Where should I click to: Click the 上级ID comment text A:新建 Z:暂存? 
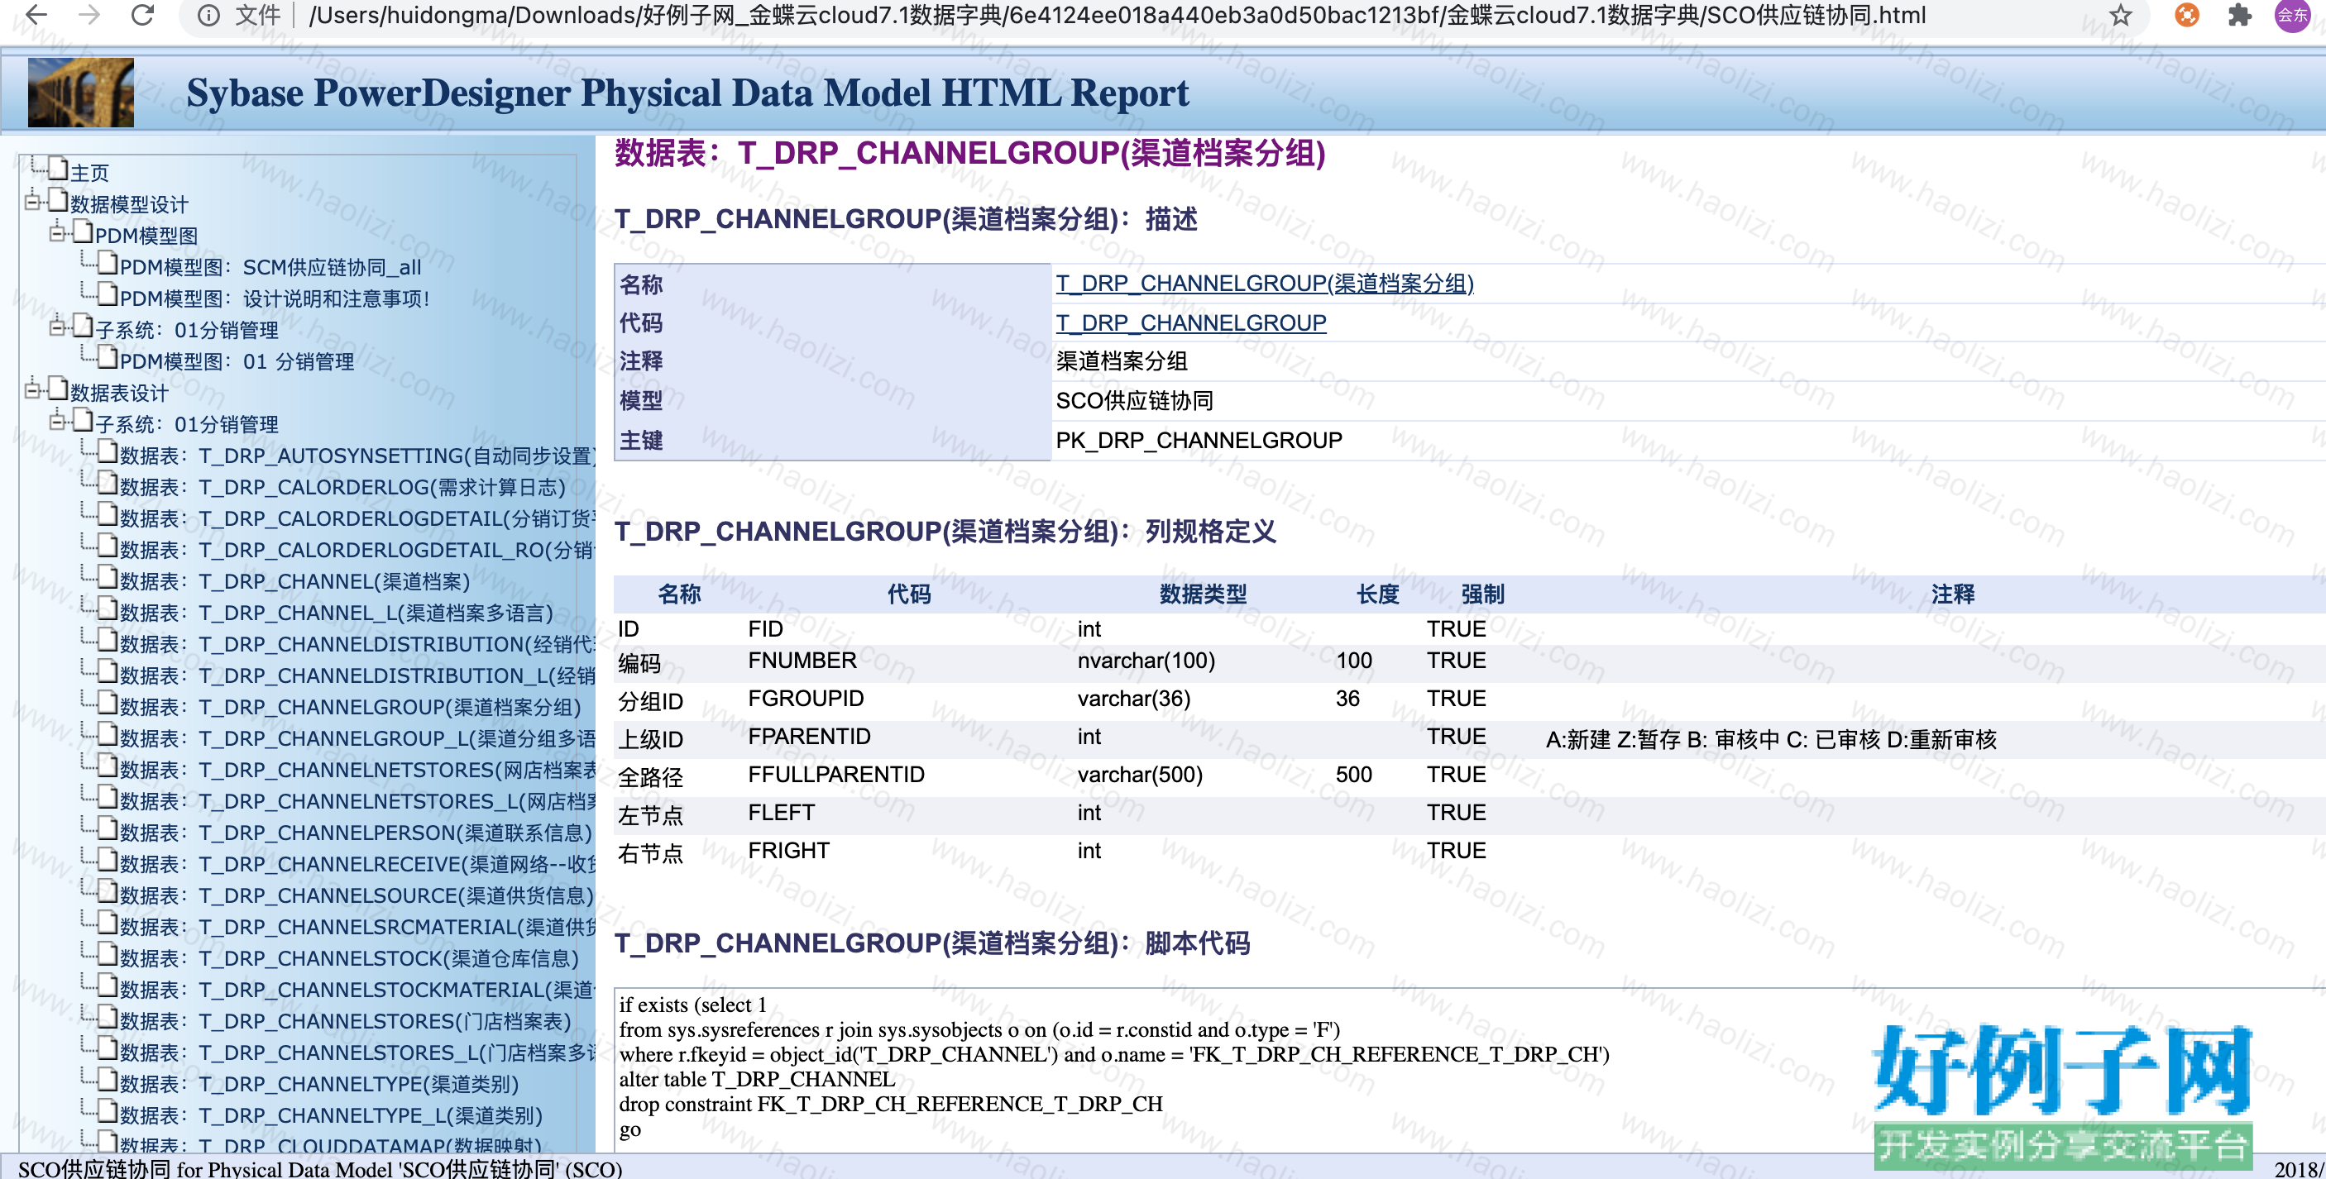tap(1771, 739)
